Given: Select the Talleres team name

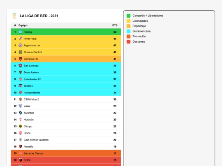Looking at the screenshot, I should point(28,86).
